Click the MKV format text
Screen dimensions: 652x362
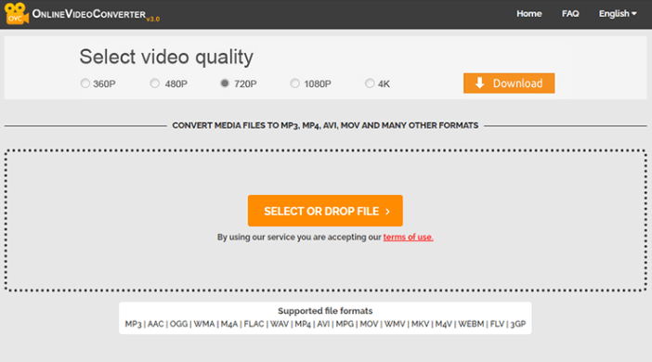pyautogui.click(x=420, y=324)
